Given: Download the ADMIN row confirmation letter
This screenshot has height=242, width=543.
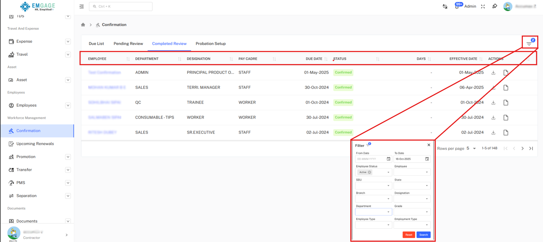Looking at the screenshot, I should click(493, 73).
